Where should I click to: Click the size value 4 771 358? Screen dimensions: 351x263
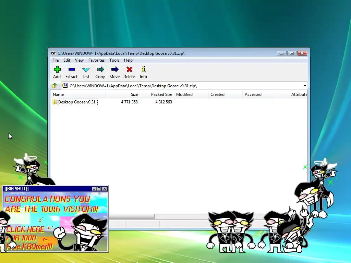(129, 102)
